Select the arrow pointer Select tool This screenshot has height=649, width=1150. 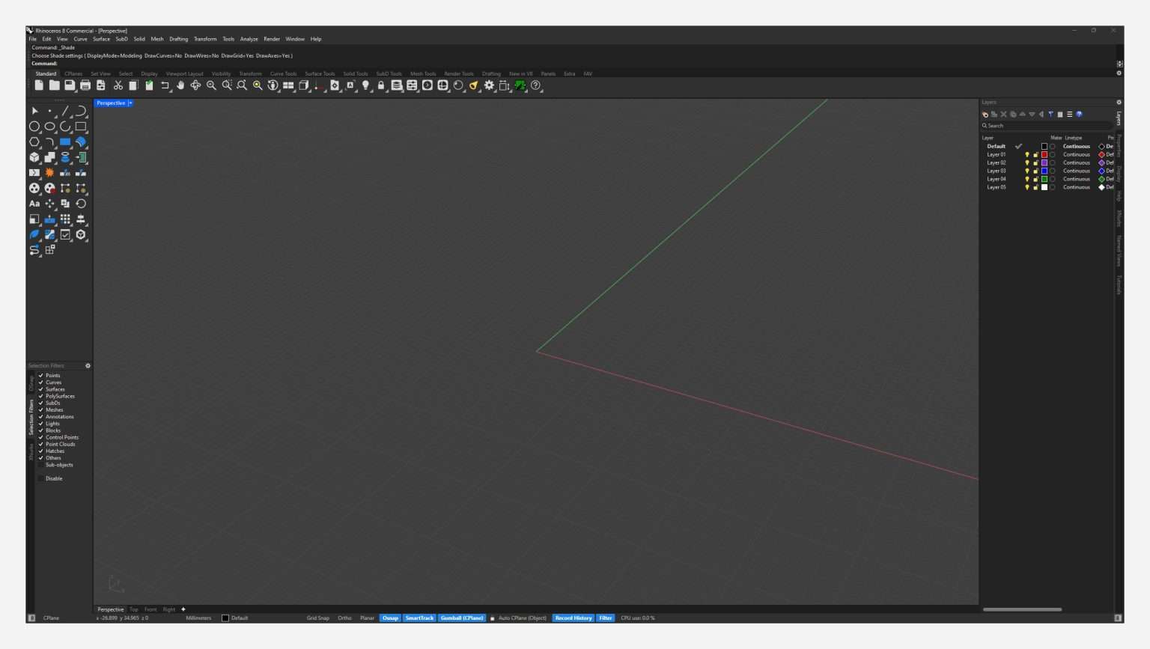[x=34, y=111]
